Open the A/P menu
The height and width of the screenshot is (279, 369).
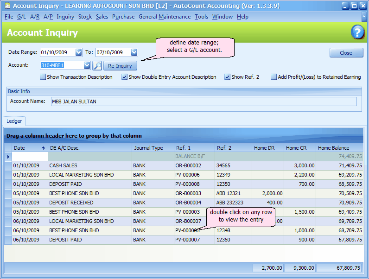(48, 17)
